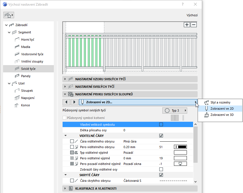Image resolution: width=243 pixels, height=193 pixels.
Task: Select the Konce ends icon
Action: coord(17,105)
